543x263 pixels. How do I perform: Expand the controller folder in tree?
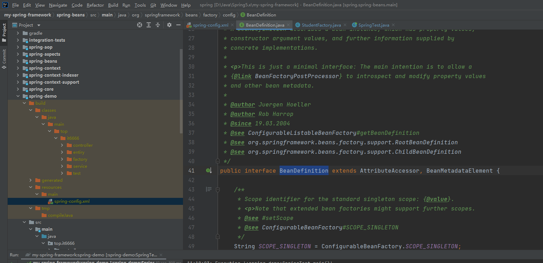point(62,145)
